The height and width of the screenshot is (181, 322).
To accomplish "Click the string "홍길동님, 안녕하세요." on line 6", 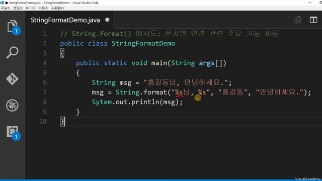I will 186,82.
